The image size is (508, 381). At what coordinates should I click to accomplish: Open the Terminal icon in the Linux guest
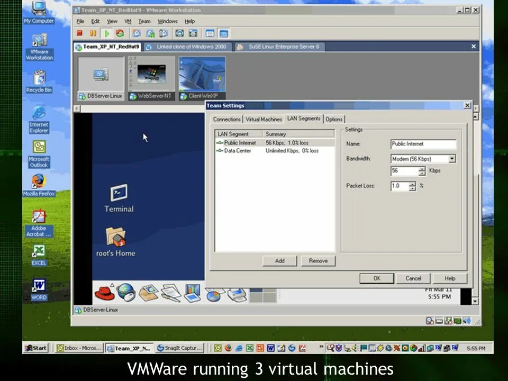(x=119, y=198)
